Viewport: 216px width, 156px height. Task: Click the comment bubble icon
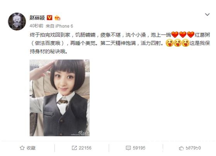[x=128, y=148]
